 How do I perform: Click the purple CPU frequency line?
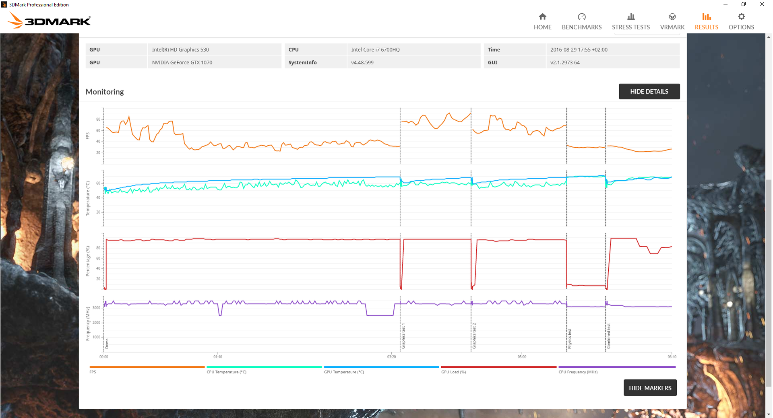[282, 304]
